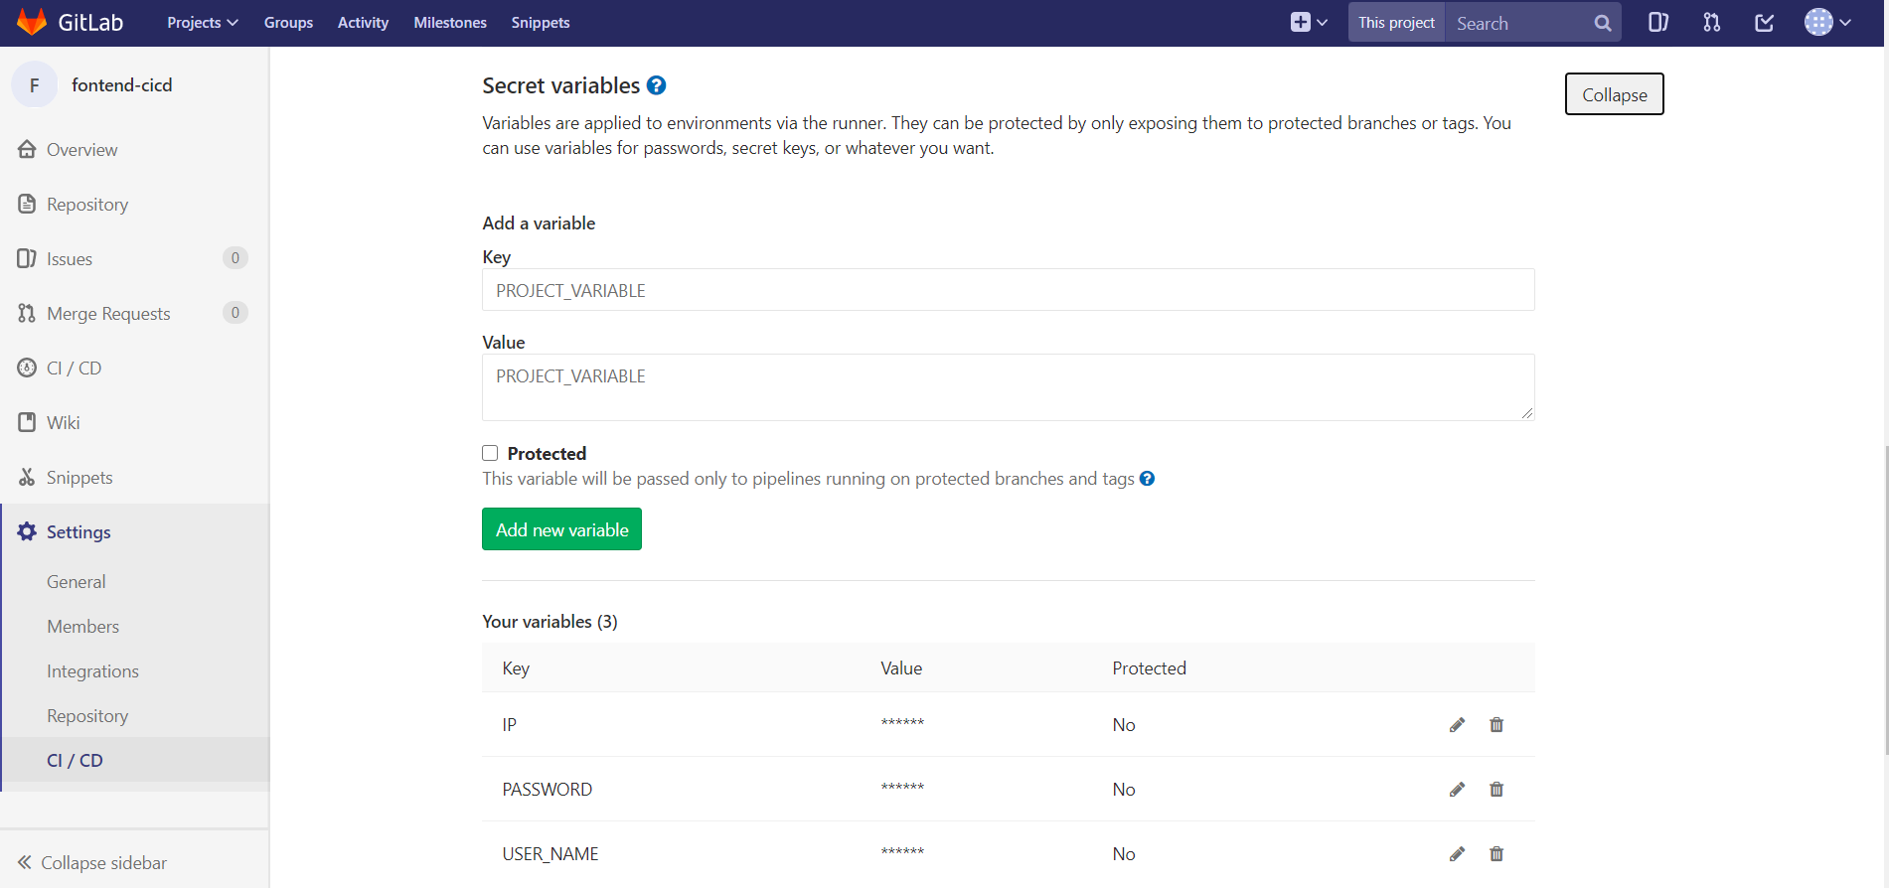Open the Wiki sidebar link
The width and height of the screenshot is (1889, 888).
click(x=64, y=422)
